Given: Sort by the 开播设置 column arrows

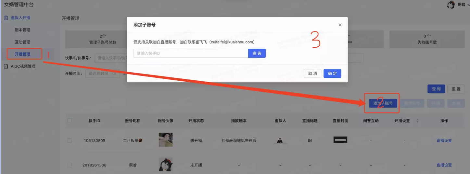Looking at the screenshot, I should coord(417,121).
